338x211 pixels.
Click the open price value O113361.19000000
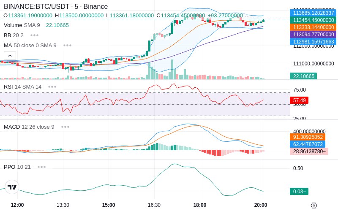point(28,16)
